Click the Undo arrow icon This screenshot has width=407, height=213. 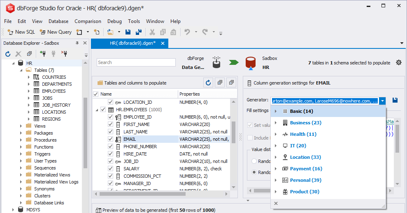pyautogui.click(x=187, y=32)
